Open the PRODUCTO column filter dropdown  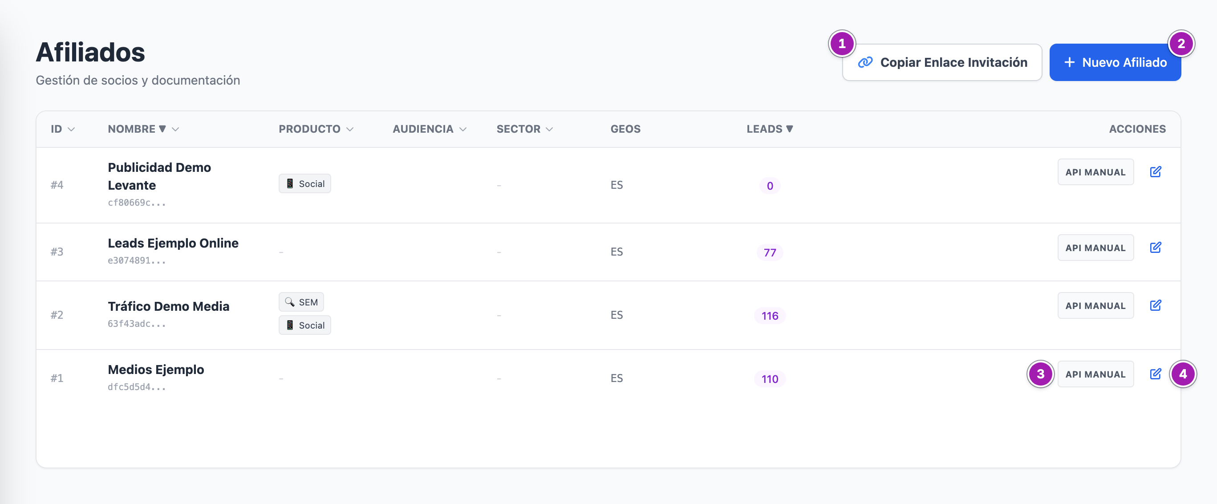click(x=349, y=130)
